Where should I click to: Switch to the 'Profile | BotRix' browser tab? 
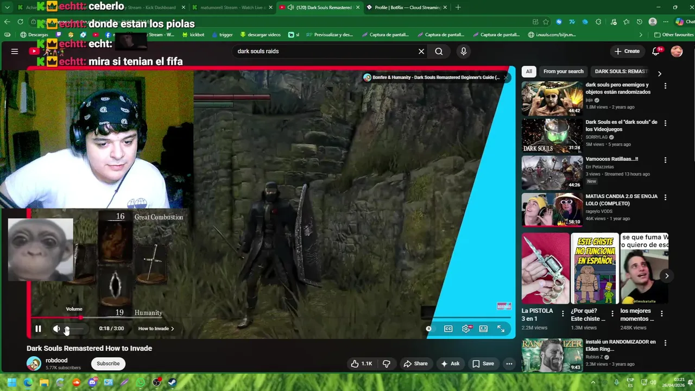407,7
